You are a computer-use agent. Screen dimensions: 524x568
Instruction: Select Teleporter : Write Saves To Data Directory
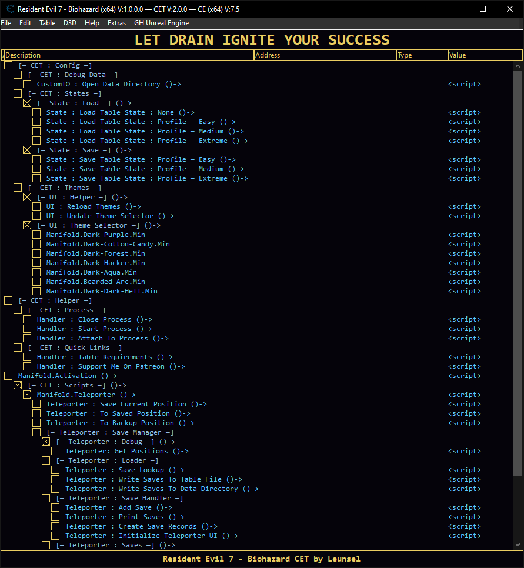pyautogui.click(x=162, y=489)
